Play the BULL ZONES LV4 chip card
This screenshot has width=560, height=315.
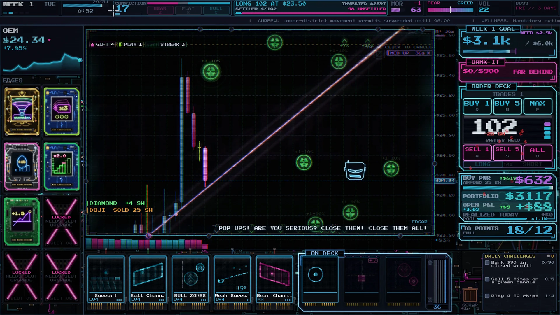coord(190,279)
